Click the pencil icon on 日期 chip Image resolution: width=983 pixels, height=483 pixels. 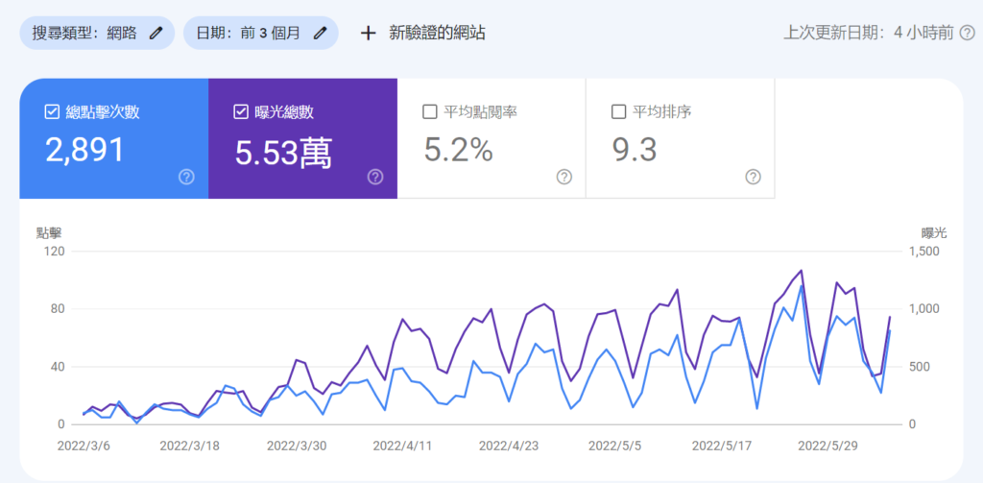pyautogui.click(x=321, y=33)
